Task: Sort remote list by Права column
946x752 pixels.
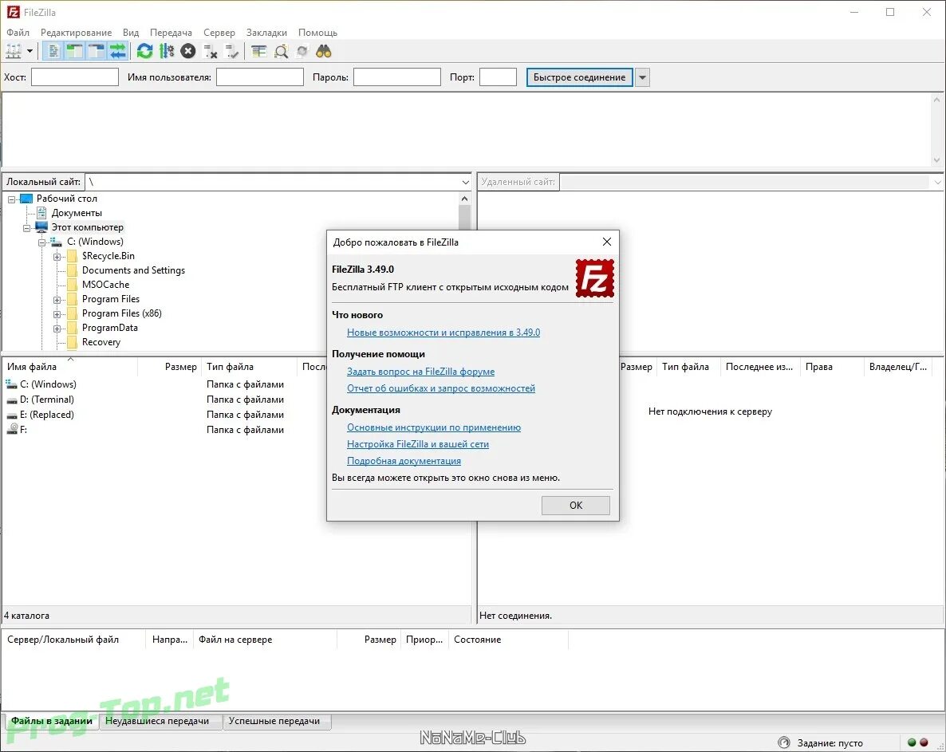Action: (x=831, y=367)
